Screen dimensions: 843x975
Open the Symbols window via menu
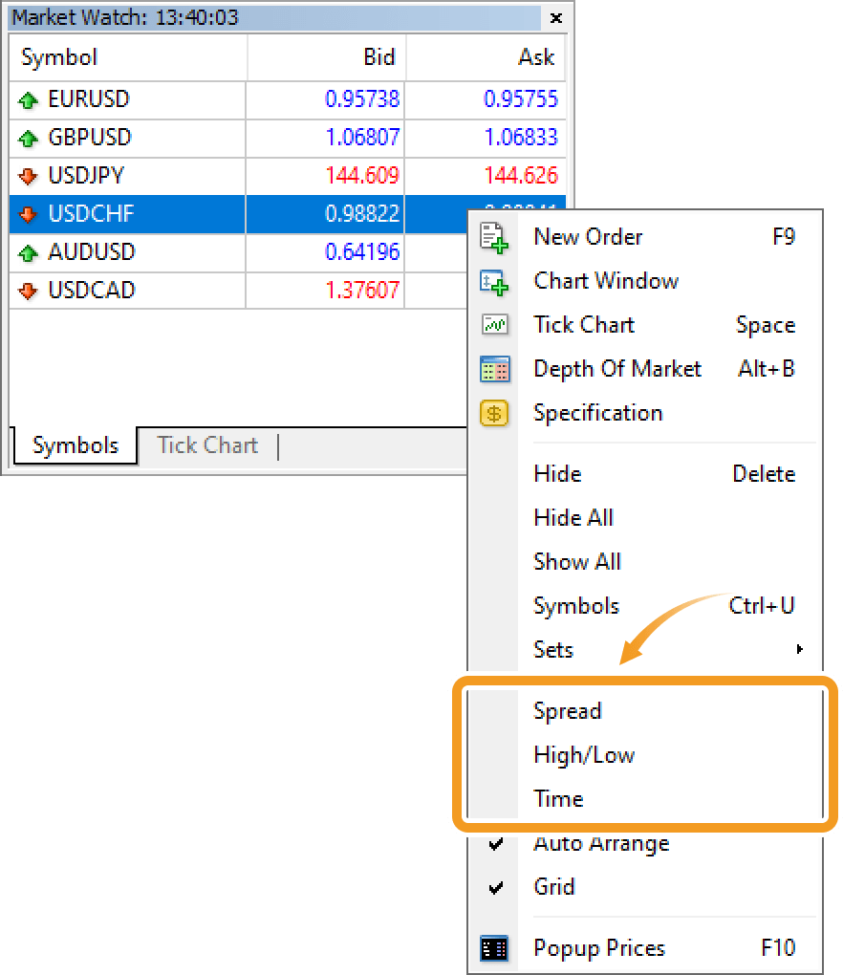(576, 606)
